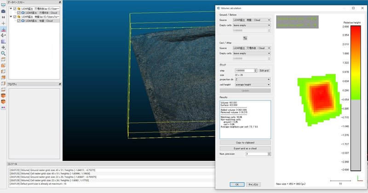368x193 pixels.
Task: Click Copy to clipboard button
Action: click(x=245, y=143)
